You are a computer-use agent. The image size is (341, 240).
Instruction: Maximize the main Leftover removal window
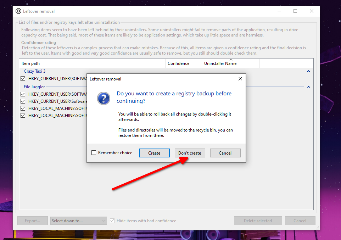295,11
